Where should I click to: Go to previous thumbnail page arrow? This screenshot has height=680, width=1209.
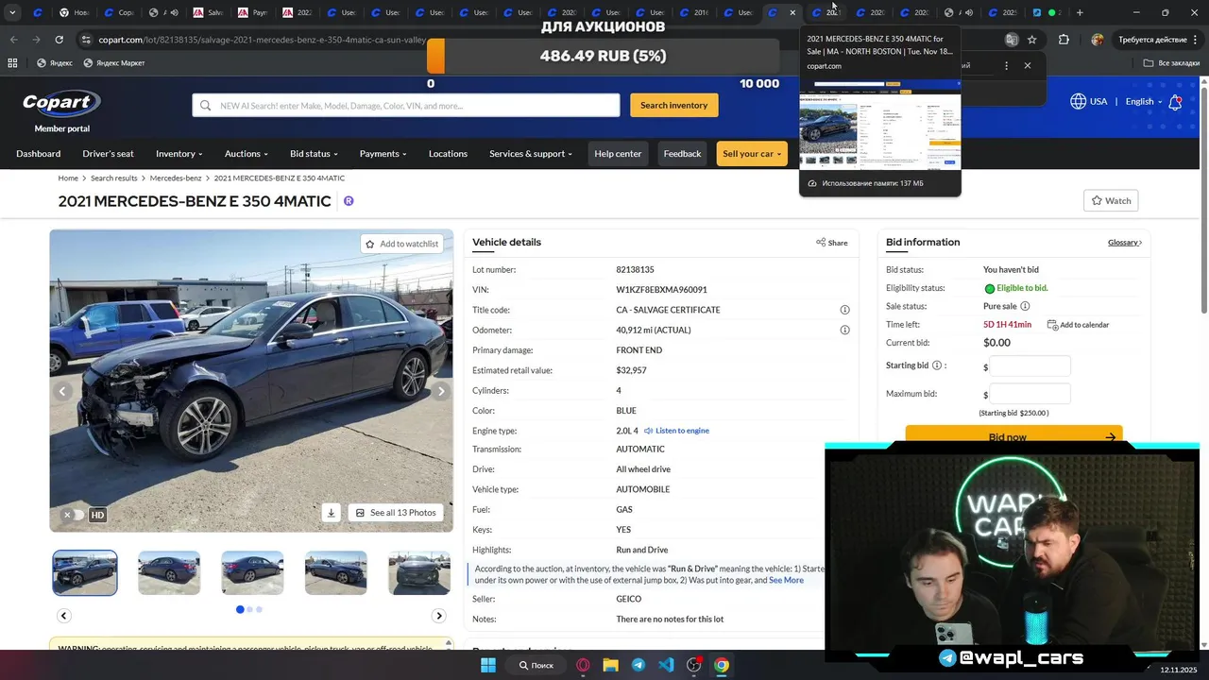click(x=64, y=616)
